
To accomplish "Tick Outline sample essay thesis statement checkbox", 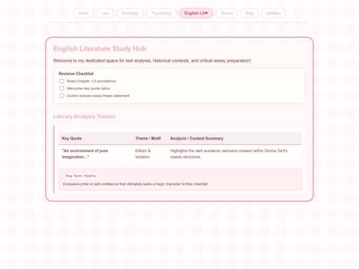I will (62, 96).
